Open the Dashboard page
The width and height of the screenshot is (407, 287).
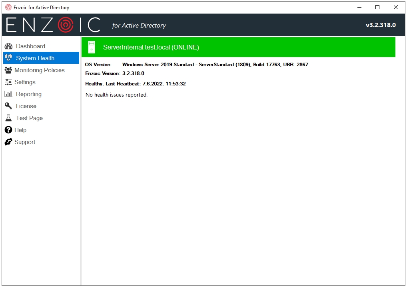coord(30,46)
